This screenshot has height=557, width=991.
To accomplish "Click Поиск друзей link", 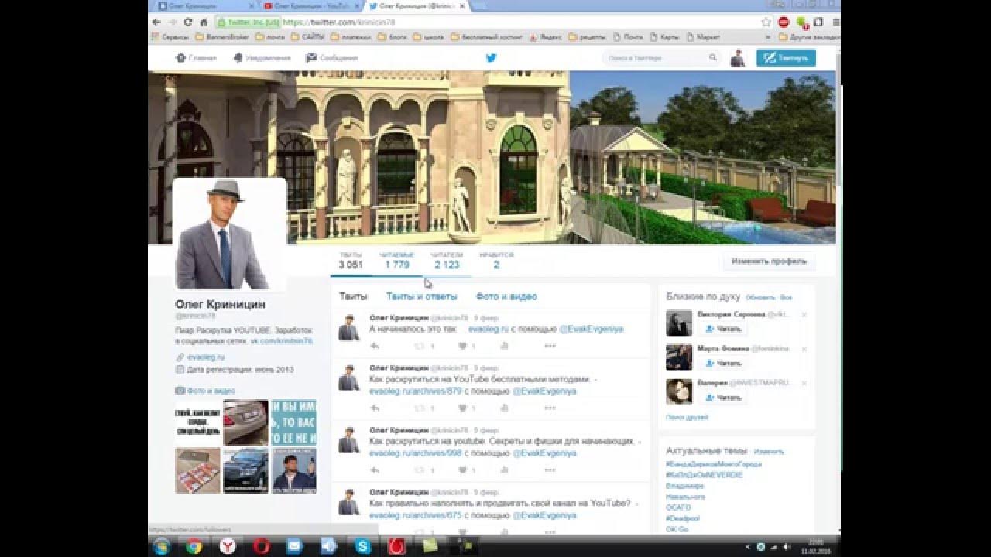I will 687,417.
